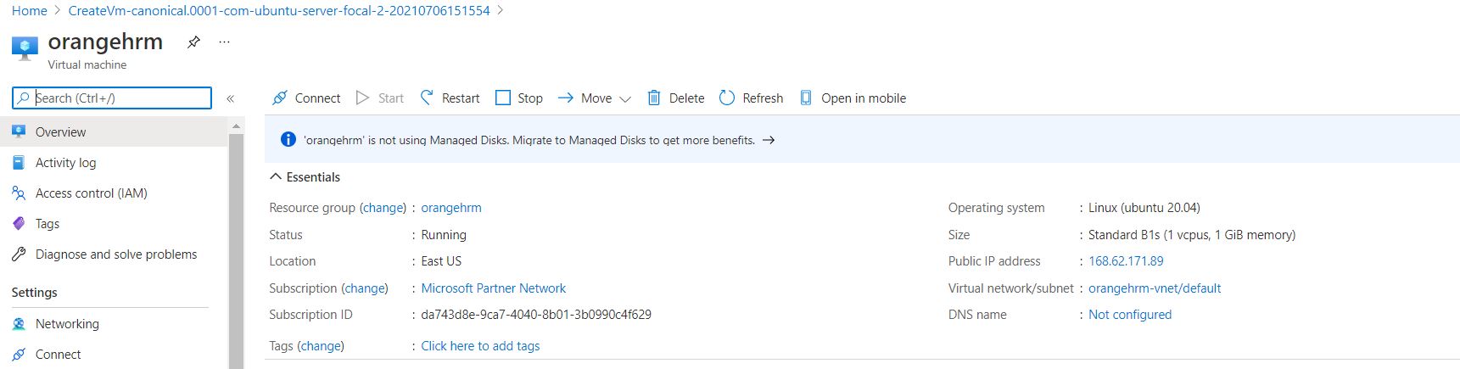This screenshot has width=1460, height=369.
Task: Select Access control (IAM) menu item
Action: click(x=91, y=193)
